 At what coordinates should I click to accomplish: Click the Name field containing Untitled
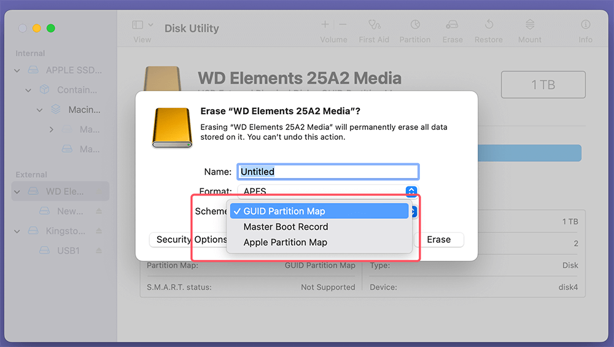pyautogui.click(x=328, y=172)
